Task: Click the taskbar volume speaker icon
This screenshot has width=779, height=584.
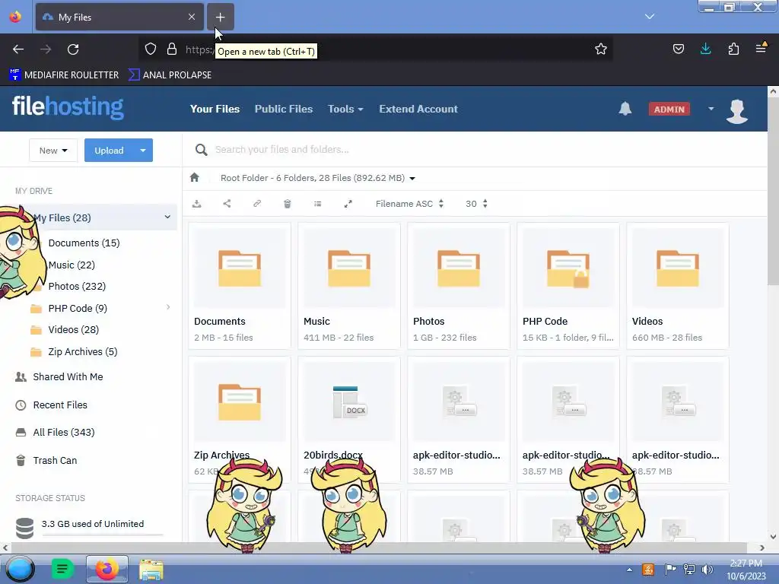Action: pos(707,570)
